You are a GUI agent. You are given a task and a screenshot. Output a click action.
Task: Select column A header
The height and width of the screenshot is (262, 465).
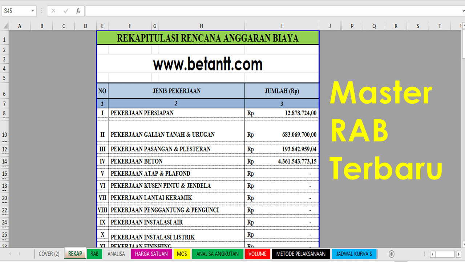(20, 26)
